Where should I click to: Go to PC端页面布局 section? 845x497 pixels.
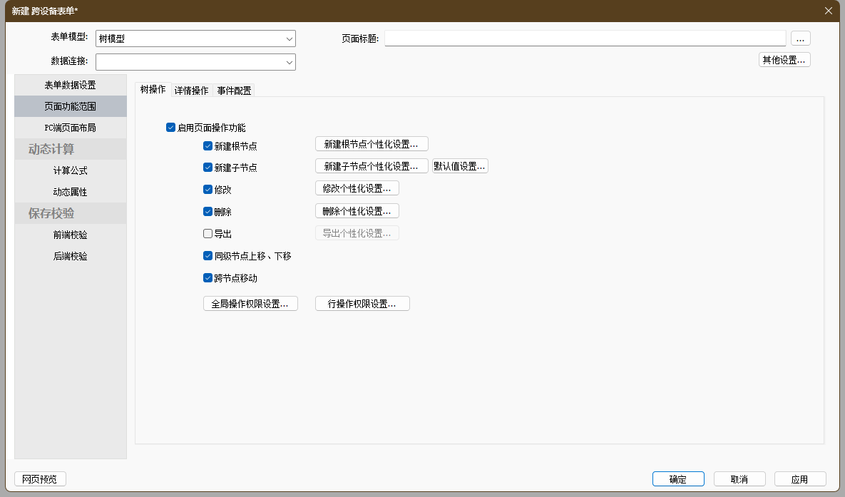pos(70,128)
